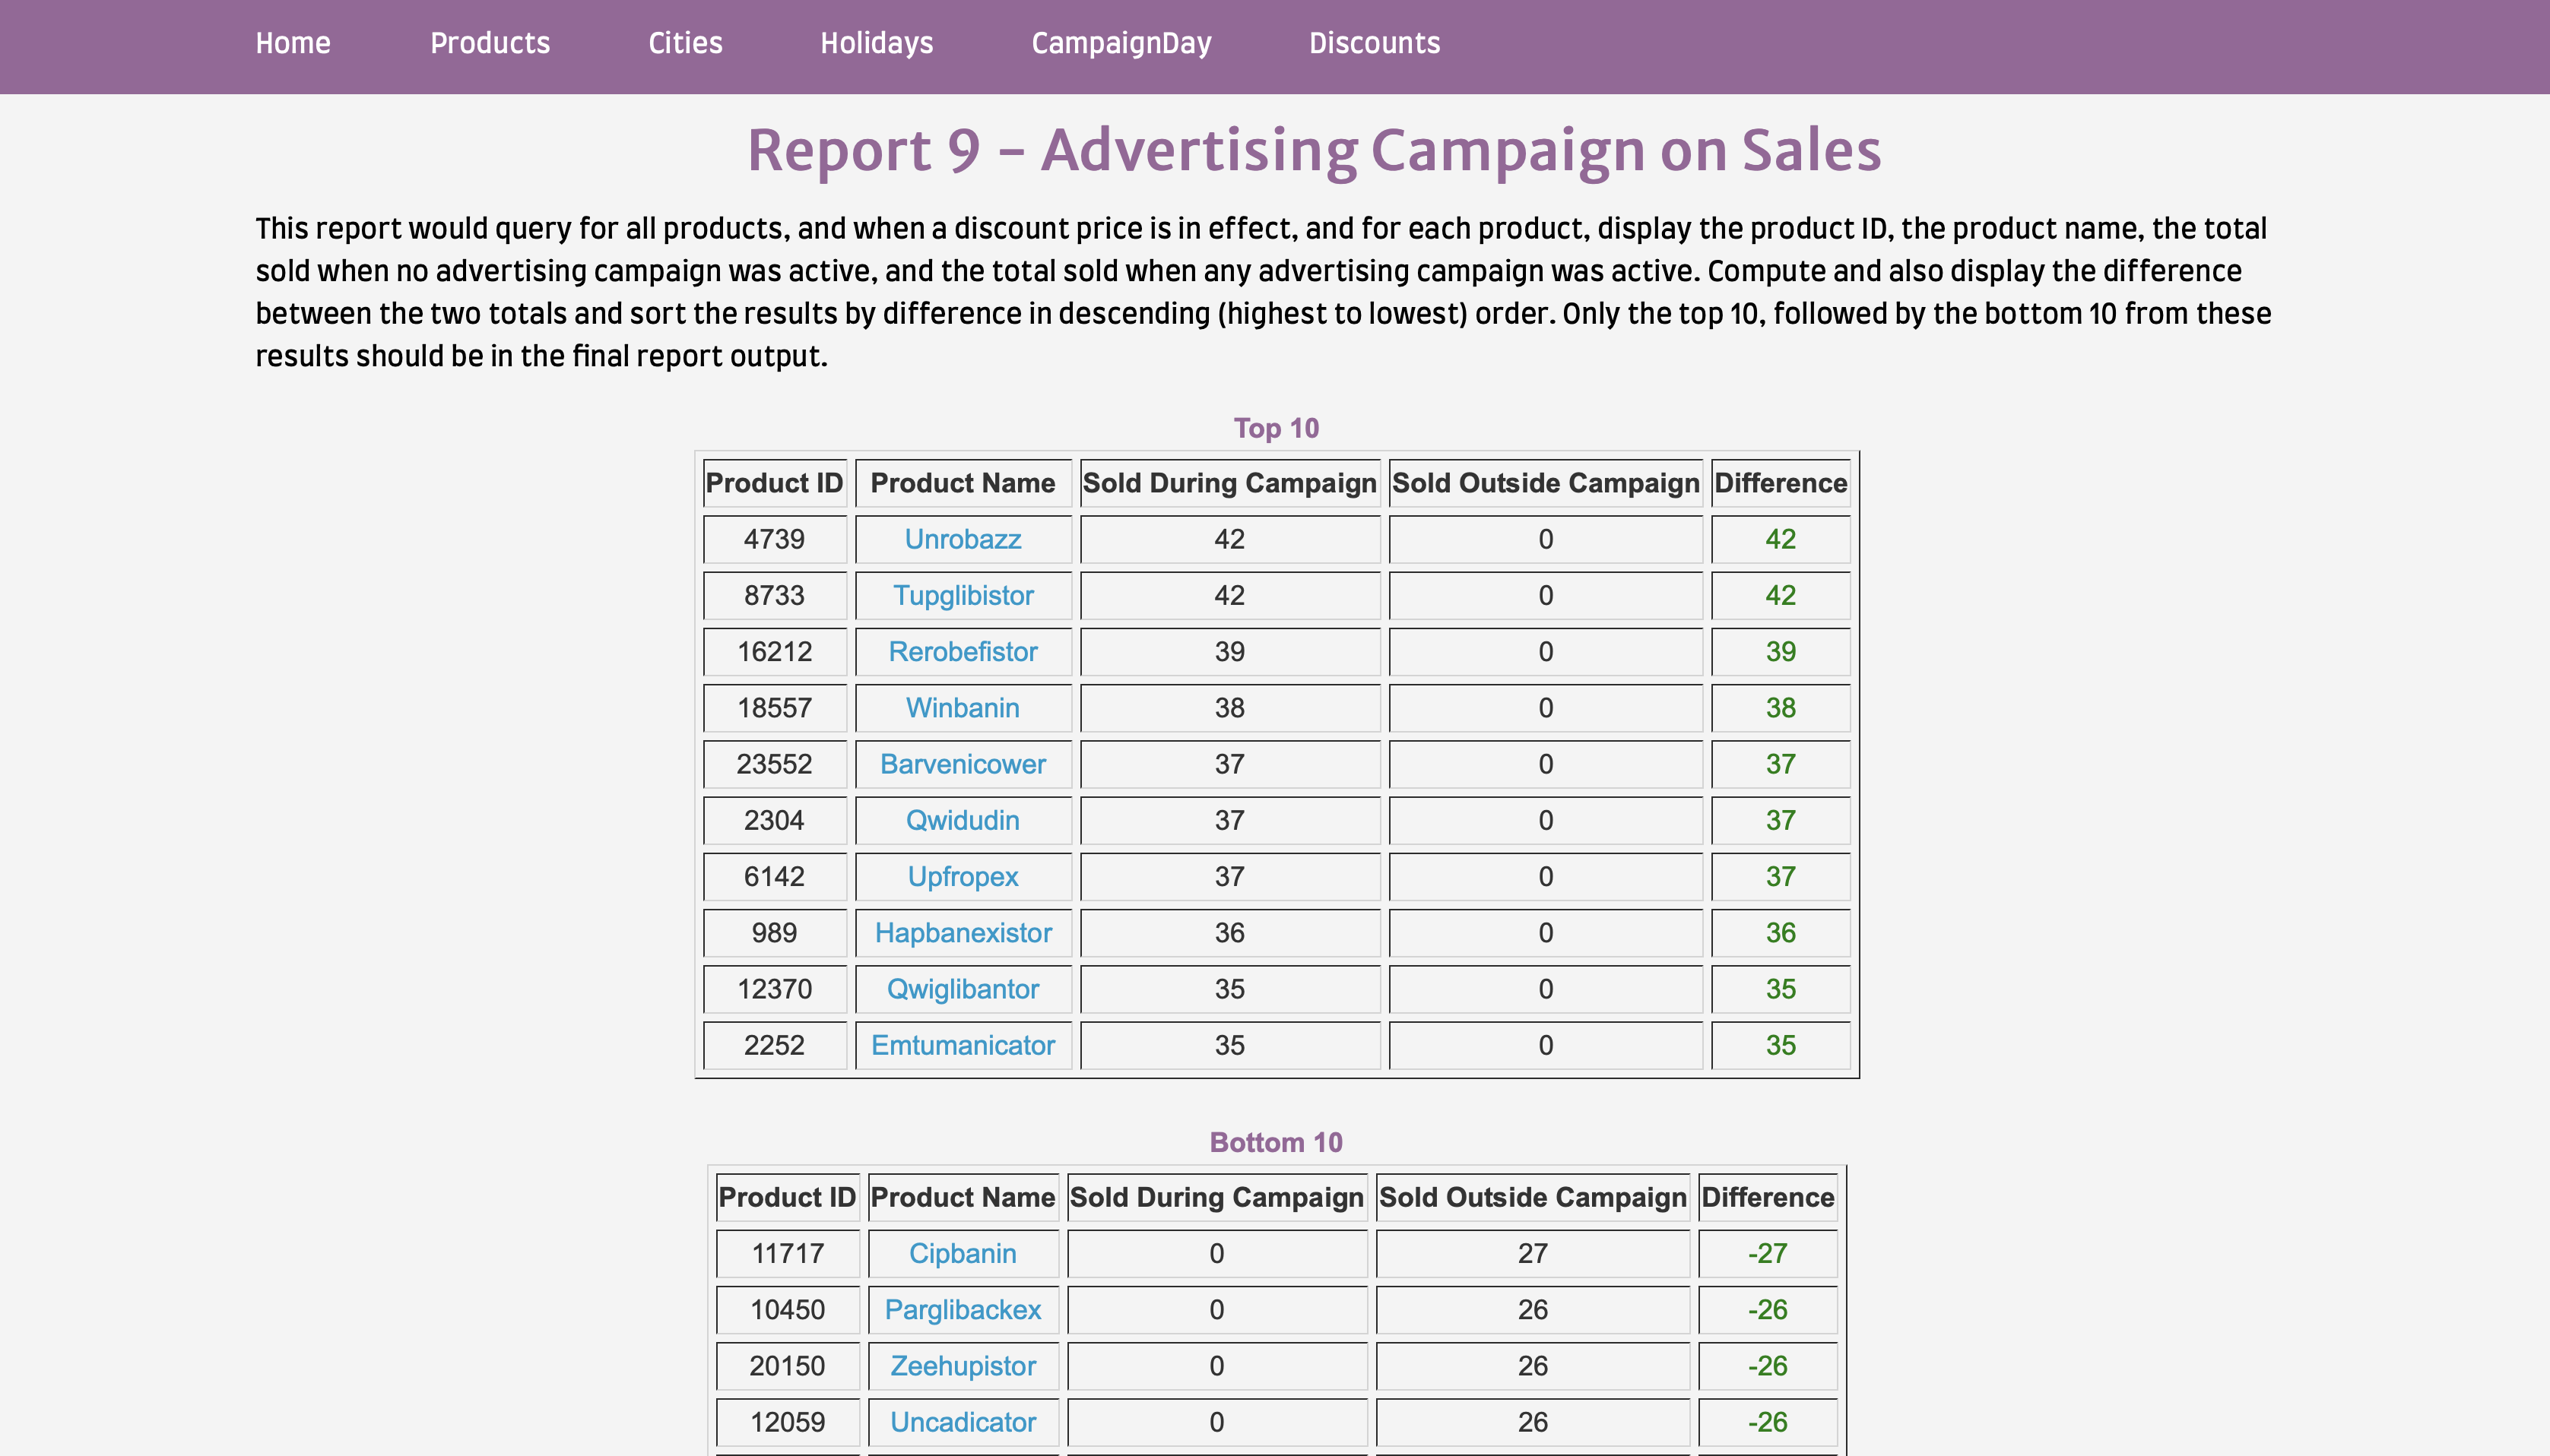Click the Cipbanin link in Bottom 10
Screen dimensions: 2550x1456
(x=963, y=1253)
